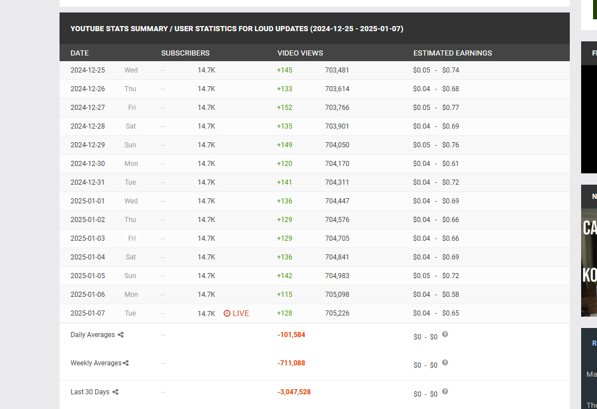Select the date 2025-01-01
The image size is (597, 409).
pyautogui.click(x=87, y=201)
